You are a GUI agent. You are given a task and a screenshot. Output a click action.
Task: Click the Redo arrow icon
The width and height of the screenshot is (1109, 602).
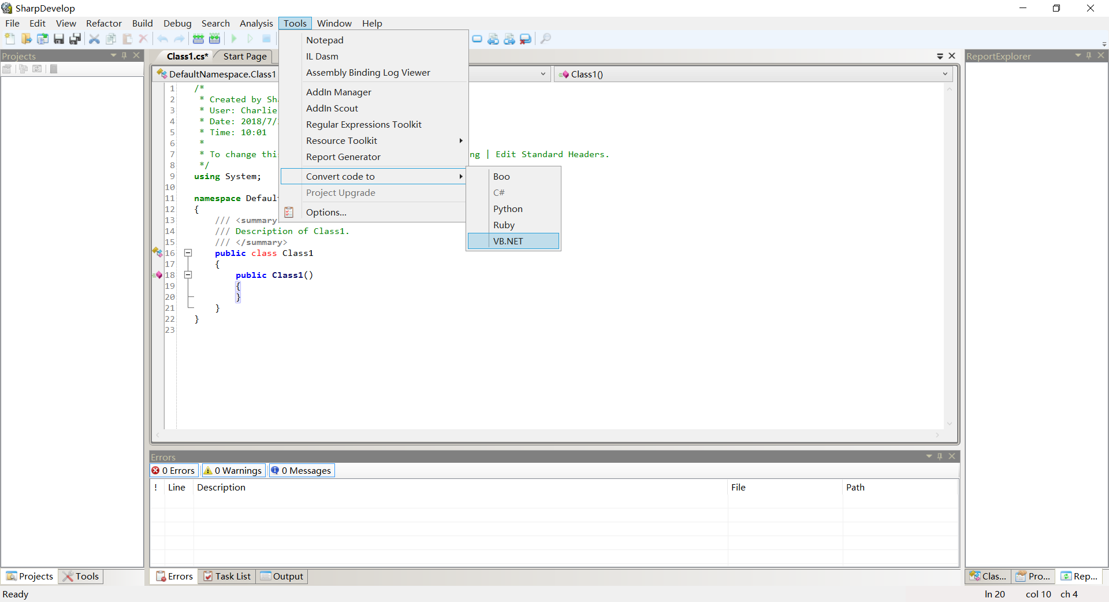[x=179, y=39]
